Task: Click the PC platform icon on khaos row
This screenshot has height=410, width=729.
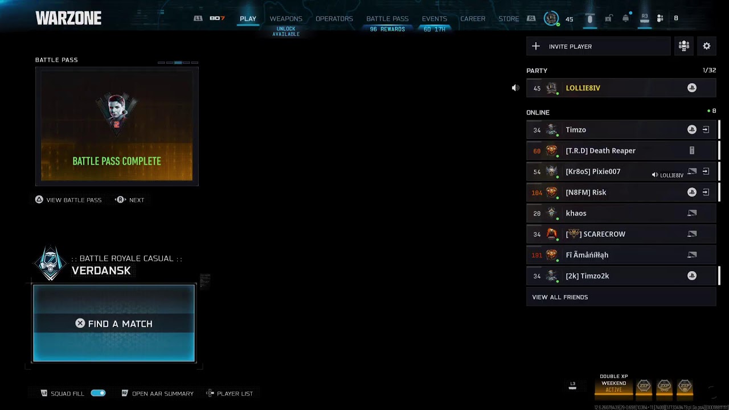Action: coord(692,213)
